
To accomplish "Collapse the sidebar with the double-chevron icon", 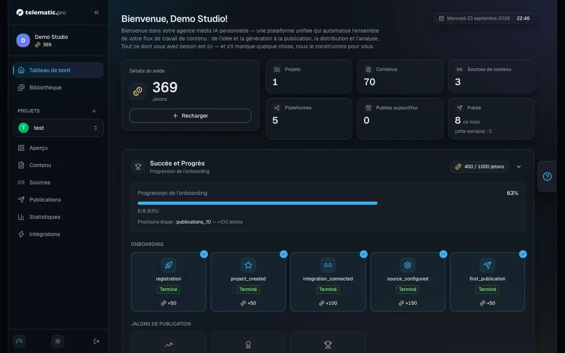I will point(97,13).
